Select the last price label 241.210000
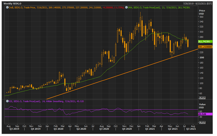This screenshot has width=217, height=136. click(x=205, y=47)
